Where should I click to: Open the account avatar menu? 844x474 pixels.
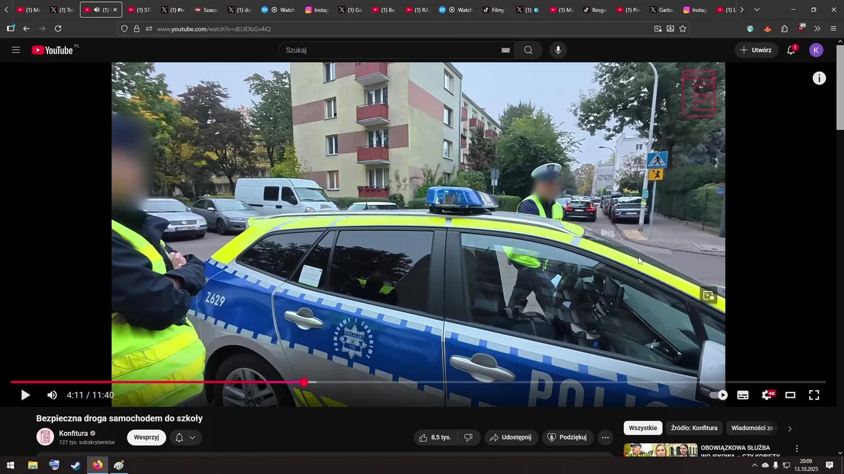click(x=816, y=50)
